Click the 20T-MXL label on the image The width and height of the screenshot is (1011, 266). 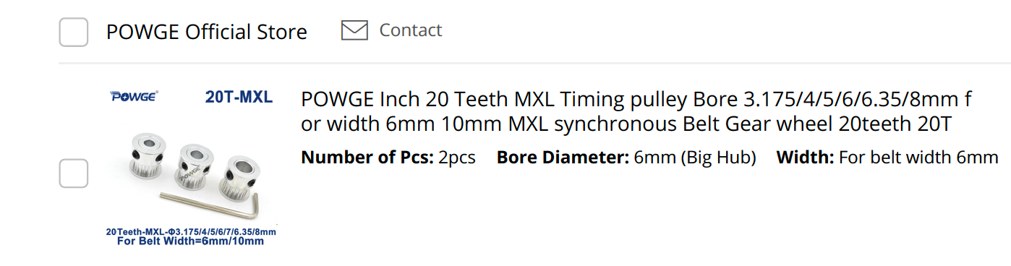click(x=239, y=97)
